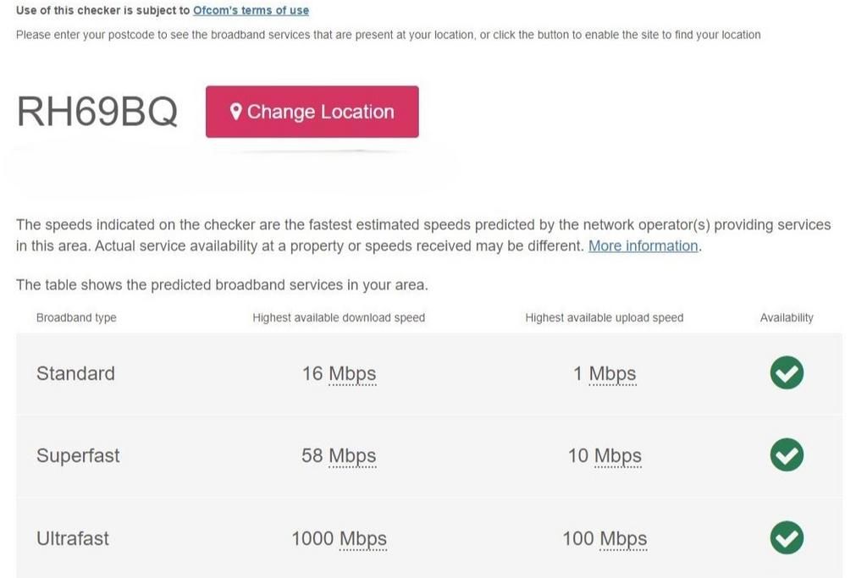Click the green availability tick for Superfast
The width and height of the screenshot is (867, 578).
(787, 455)
